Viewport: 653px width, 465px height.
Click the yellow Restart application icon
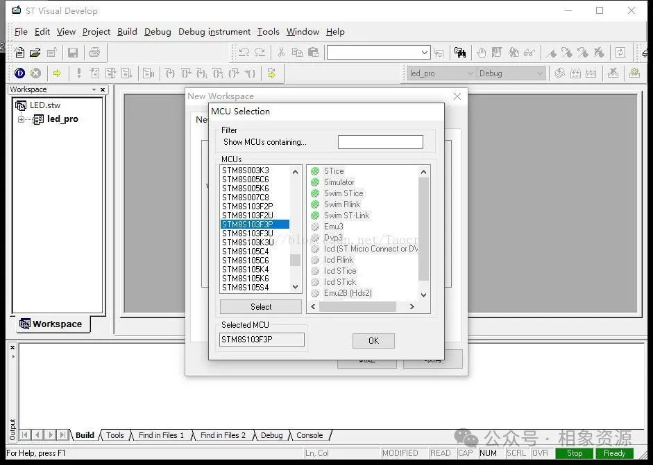pos(271,73)
